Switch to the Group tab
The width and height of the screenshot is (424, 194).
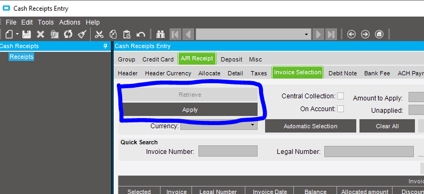[x=126, y=59]
